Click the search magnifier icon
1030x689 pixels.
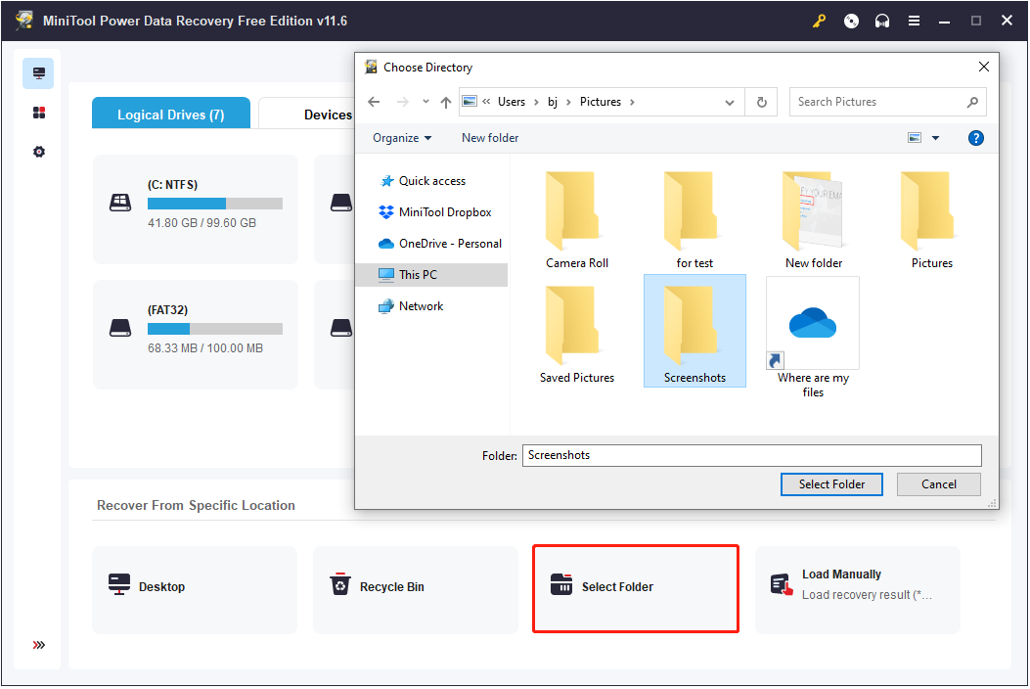pos(972,102)
